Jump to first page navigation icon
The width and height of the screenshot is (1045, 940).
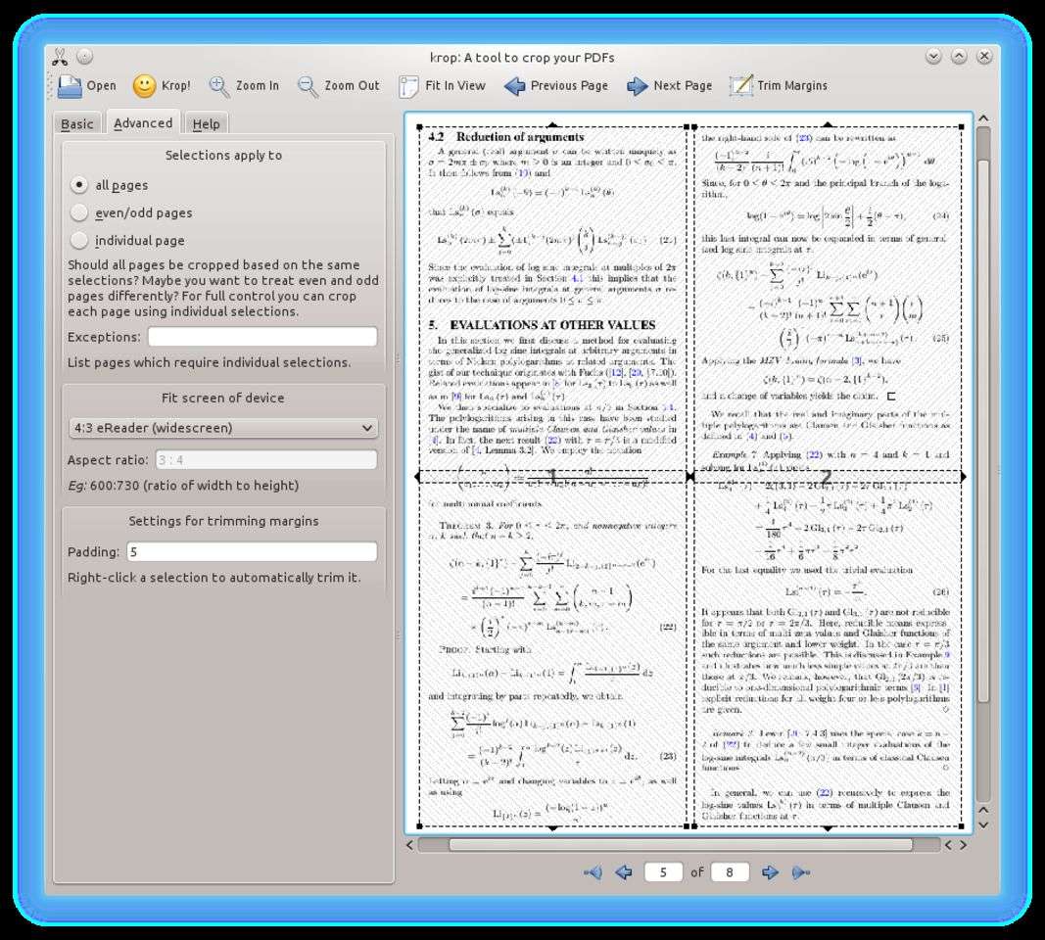click(593, 871)
